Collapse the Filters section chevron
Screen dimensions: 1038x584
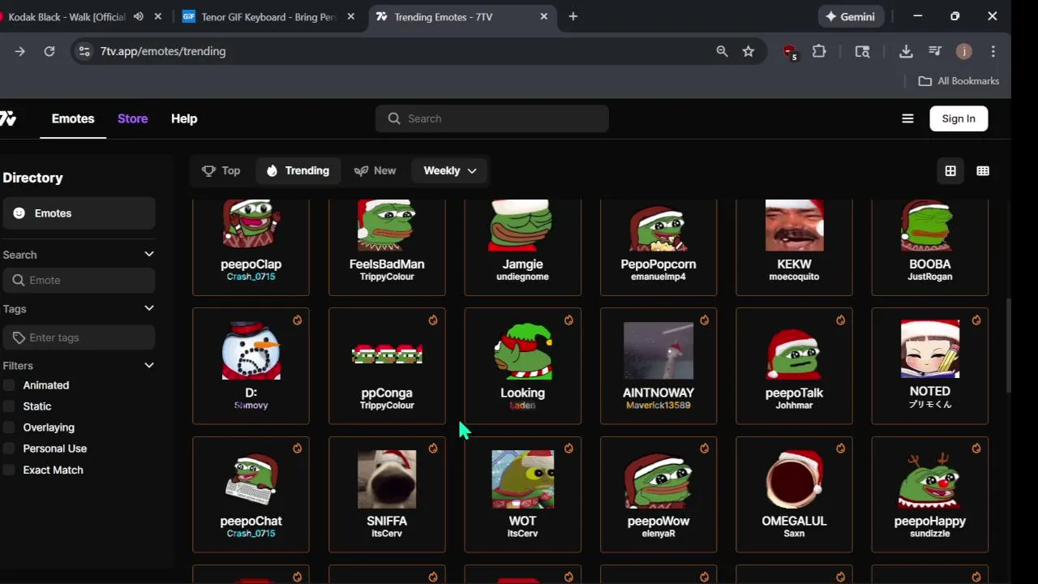click(149, 365)
